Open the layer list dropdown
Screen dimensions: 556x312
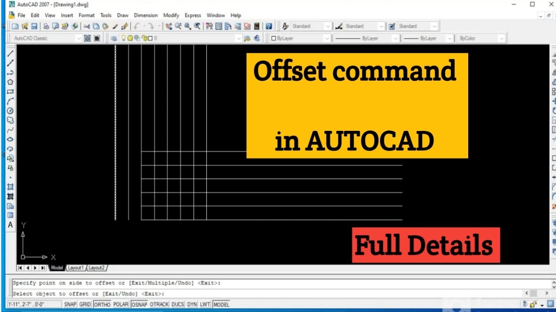pos(238,38)
